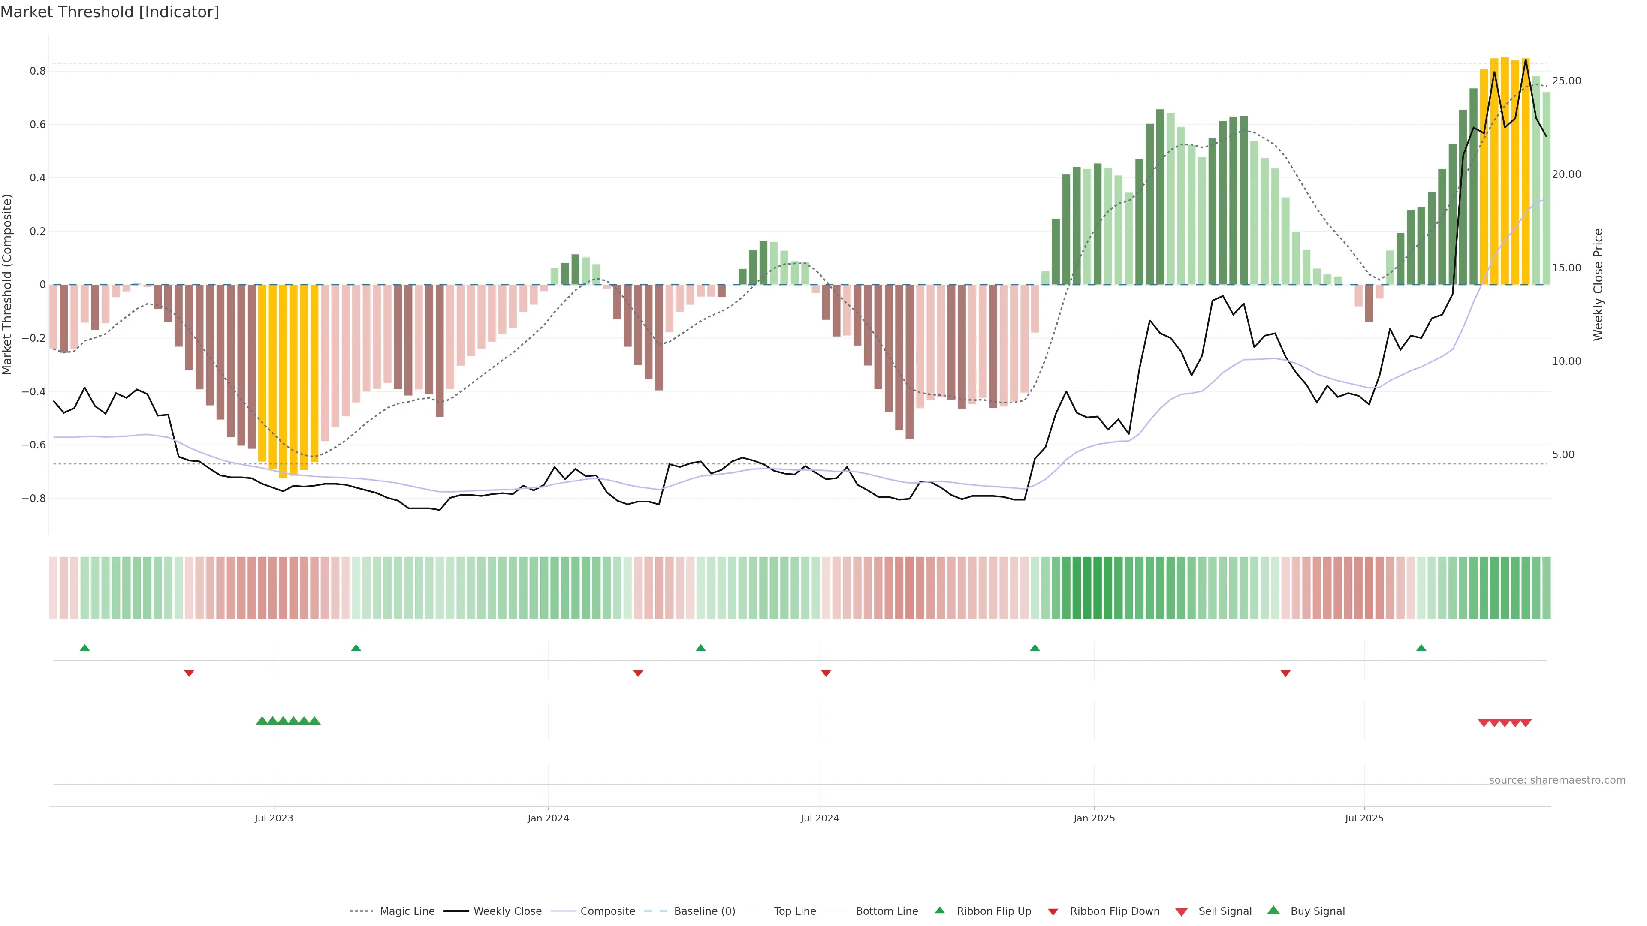The width and height of the screenshot is (1647, 926).
Task: Toggle the Magic Line legend entry
Action: [x=407, y=911]
